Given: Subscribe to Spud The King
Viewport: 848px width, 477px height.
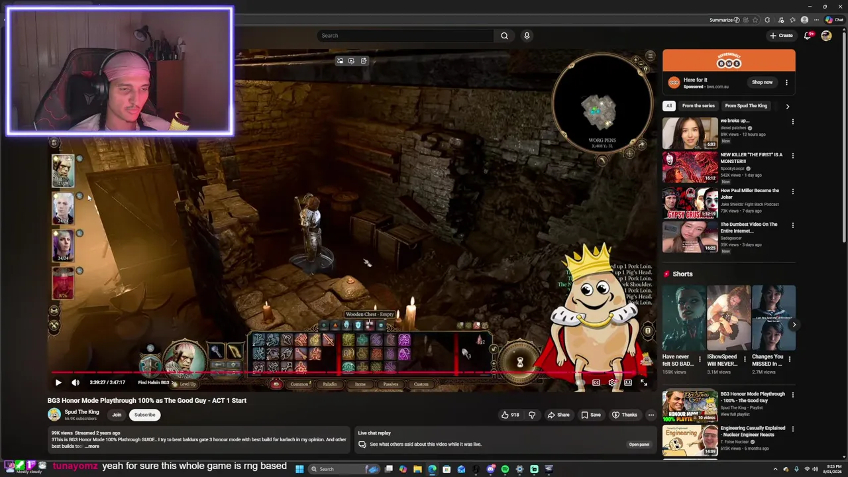Looking at the screenshot, I should (x=144, y=415).
